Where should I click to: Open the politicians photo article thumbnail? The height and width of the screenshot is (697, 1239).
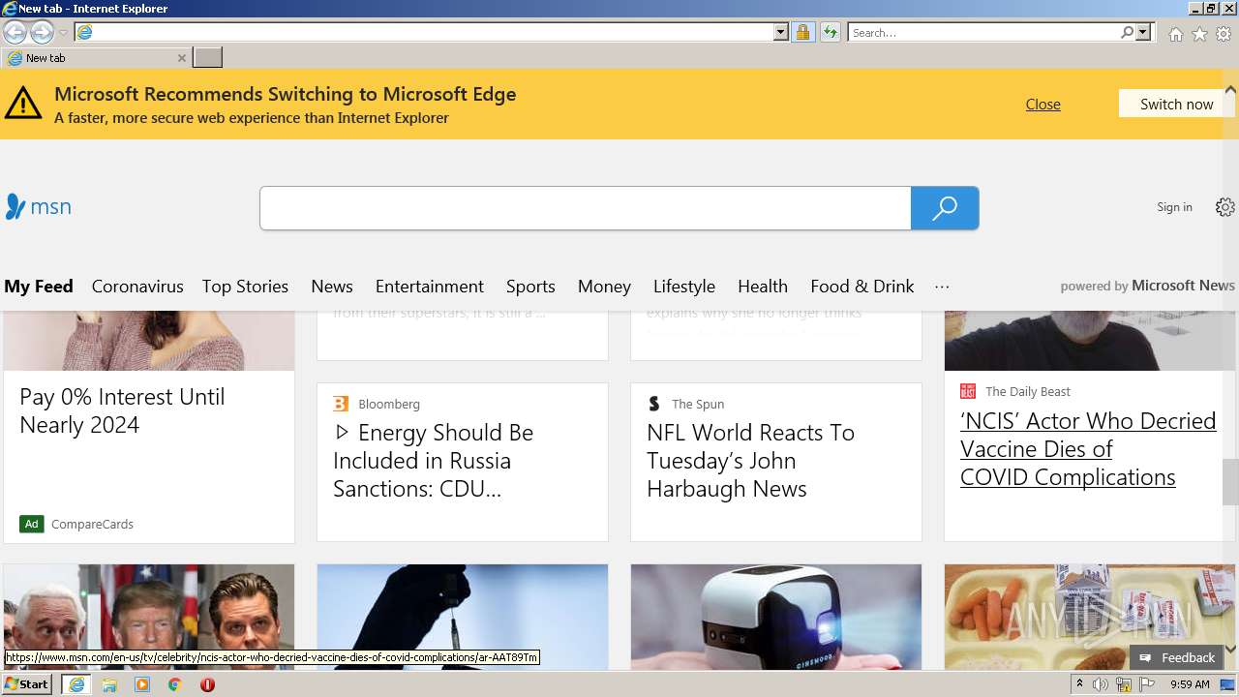(149, 617)
